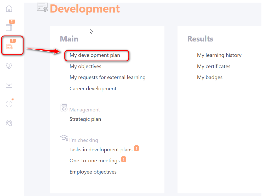Select Career development link
263x196 pixels.
[x=93, y=89]
